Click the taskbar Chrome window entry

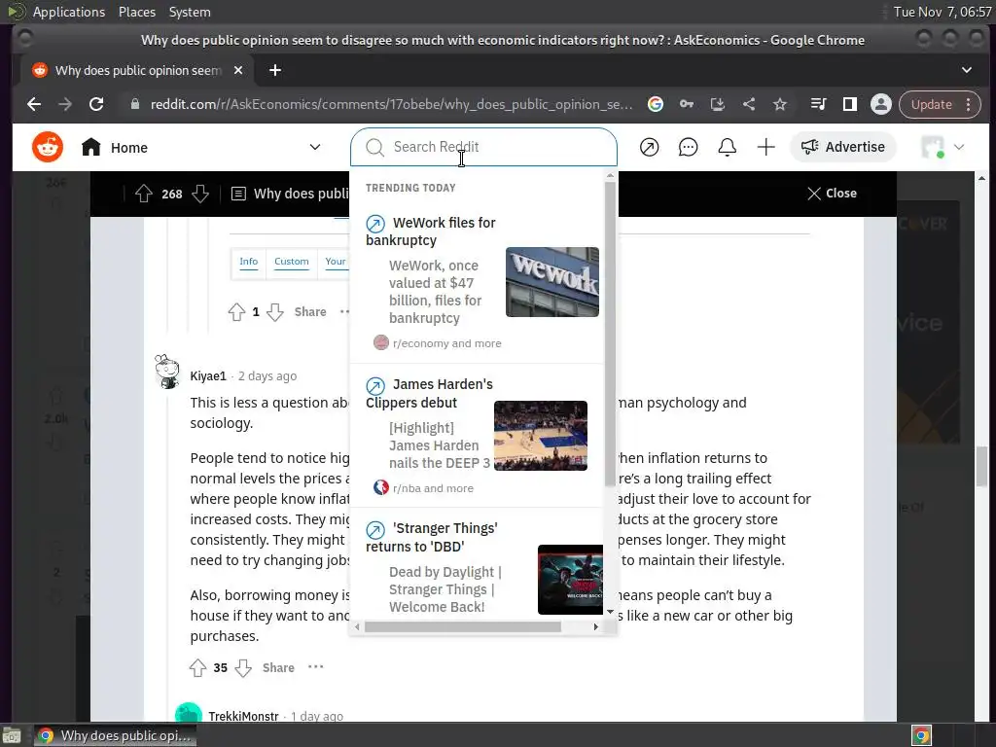pyautogui.click(x=115, y=736)
